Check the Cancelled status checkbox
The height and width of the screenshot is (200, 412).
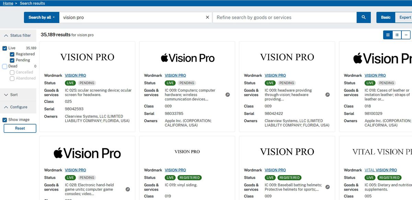tap(12, 72)
